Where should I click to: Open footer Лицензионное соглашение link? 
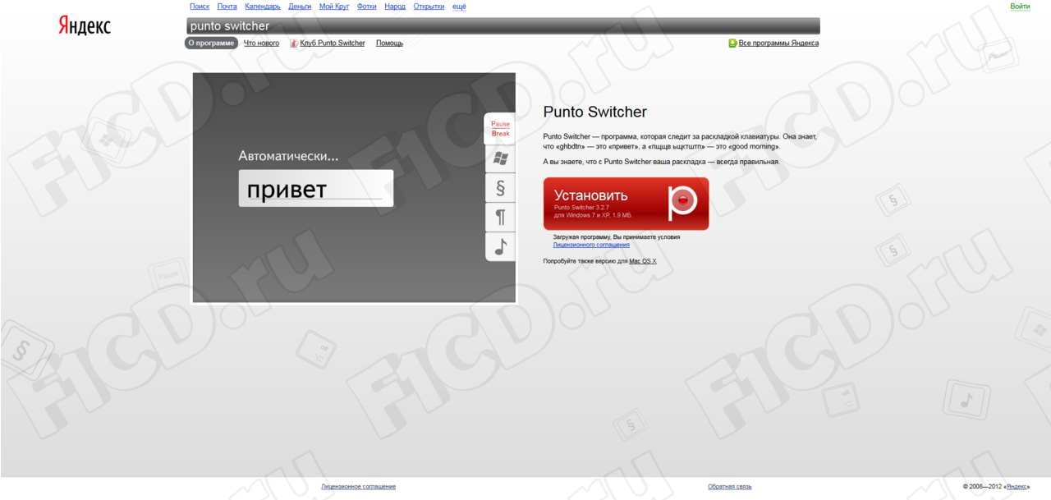click(x=358, y=487)
